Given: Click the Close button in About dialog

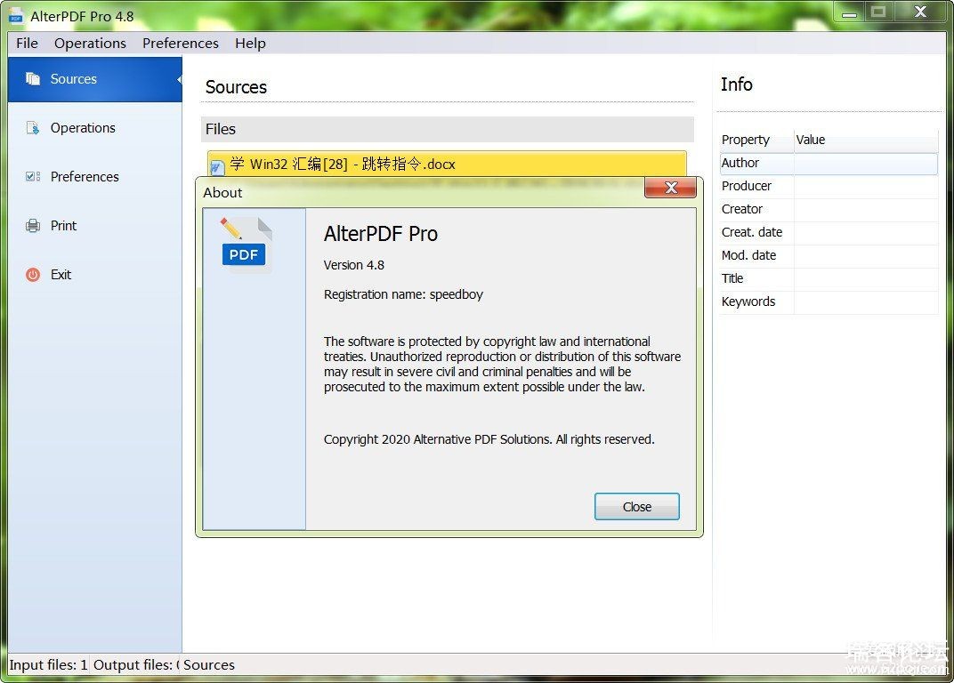Looking at the screenshot, I should 636,507.
